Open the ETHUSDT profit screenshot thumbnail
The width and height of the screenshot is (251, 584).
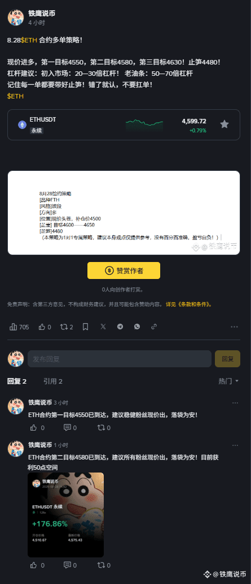(66, 515)
